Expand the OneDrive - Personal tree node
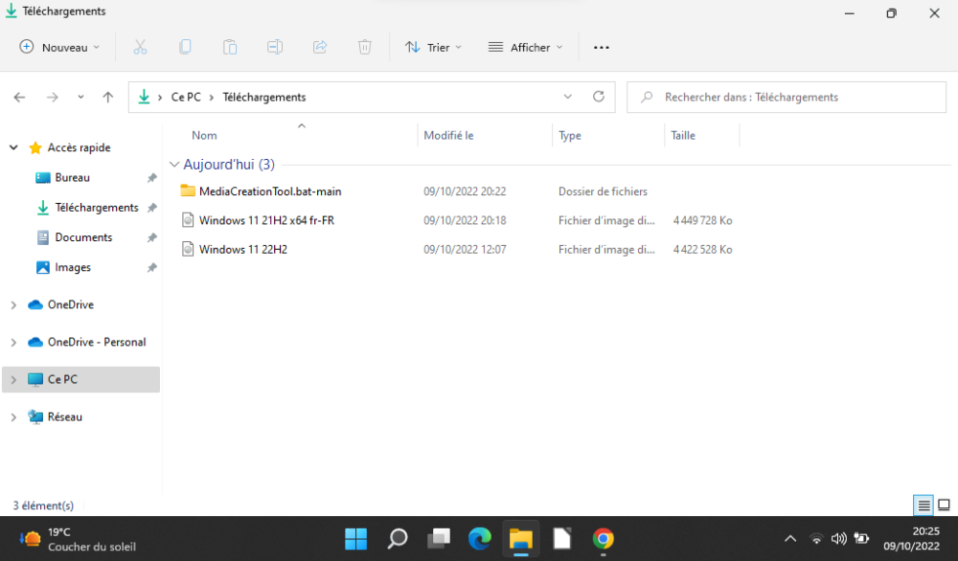The height and width of the screenshot is (561, 958). click(13, 343)
